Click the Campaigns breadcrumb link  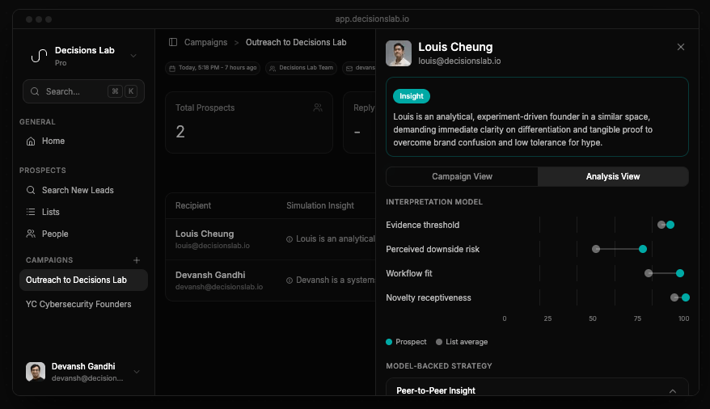tap(205, 42)
